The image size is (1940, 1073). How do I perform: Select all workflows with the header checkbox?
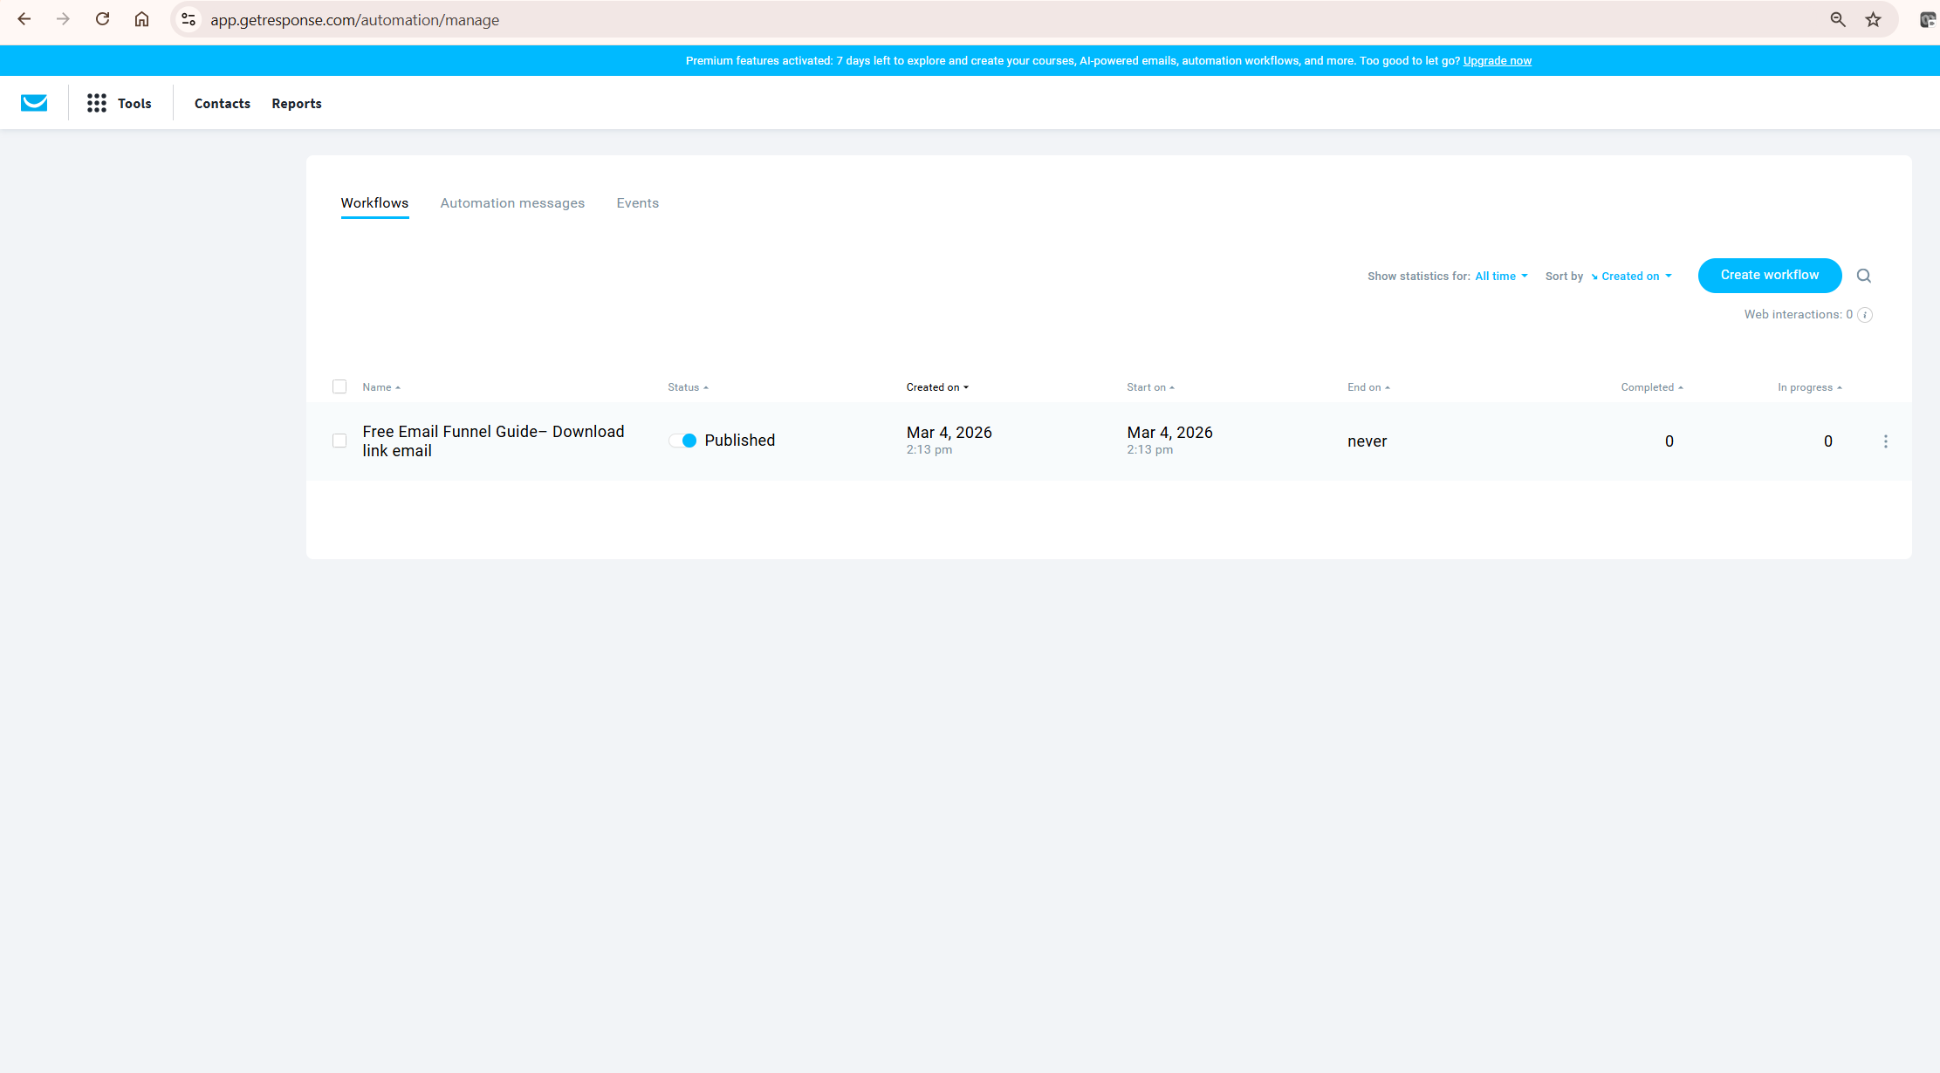[x=339, y=386]
